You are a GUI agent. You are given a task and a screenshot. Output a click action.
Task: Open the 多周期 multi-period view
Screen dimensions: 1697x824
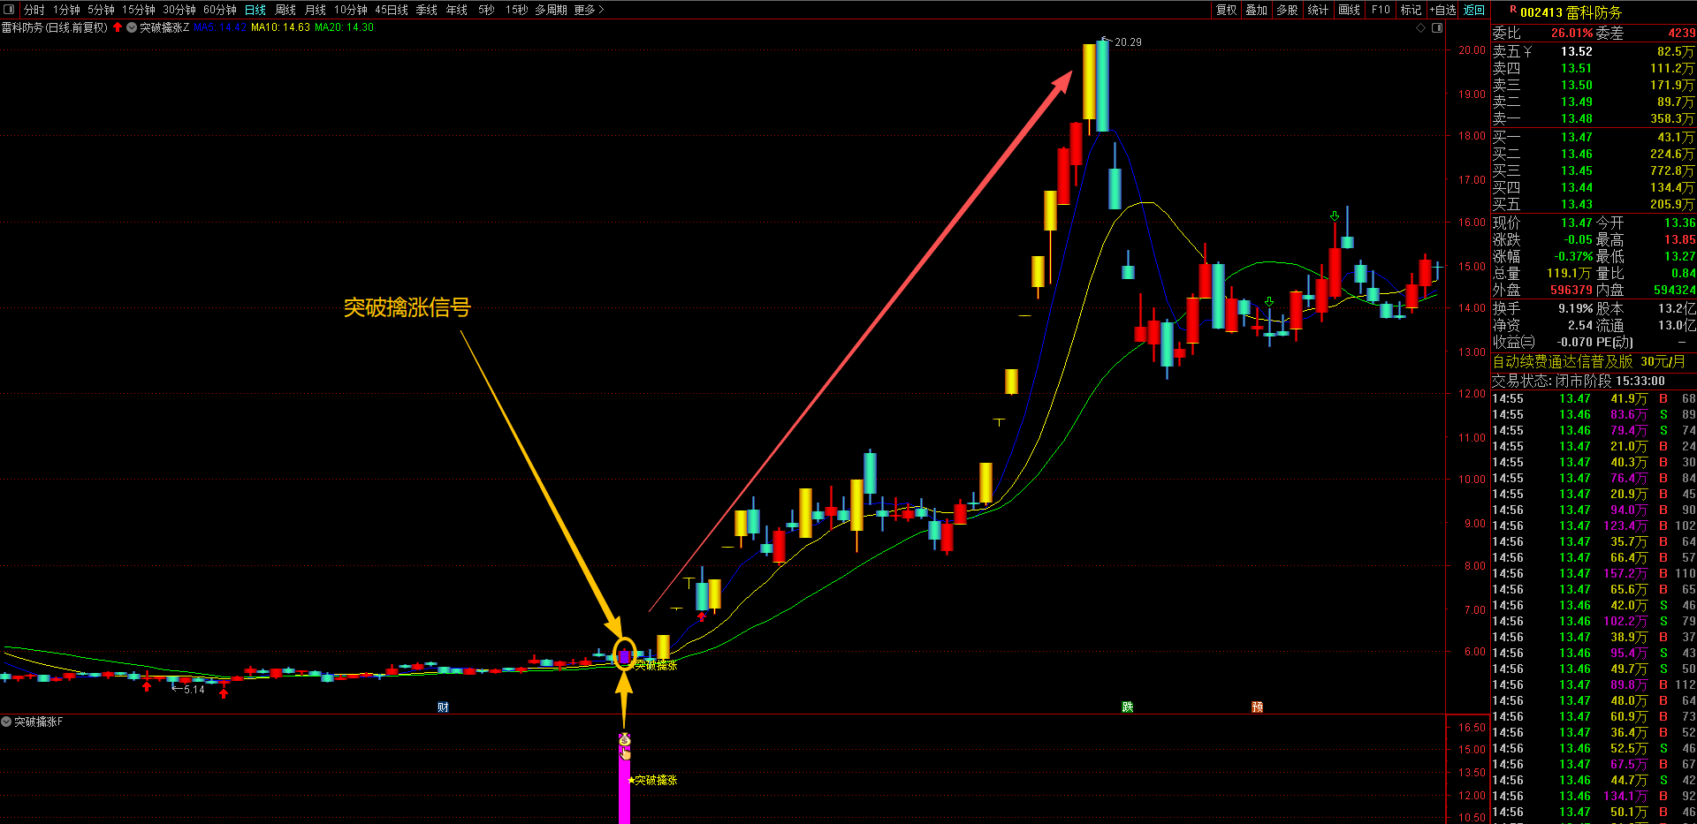tap(551, 10)
